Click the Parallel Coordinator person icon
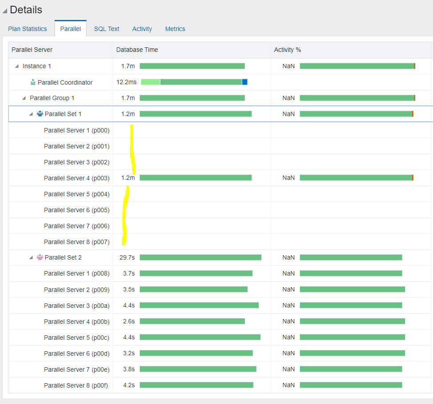433x404 pixels. 33,82
